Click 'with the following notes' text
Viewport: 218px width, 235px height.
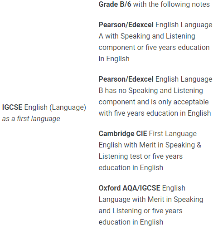pyautogui.click(x=171, y=4)
